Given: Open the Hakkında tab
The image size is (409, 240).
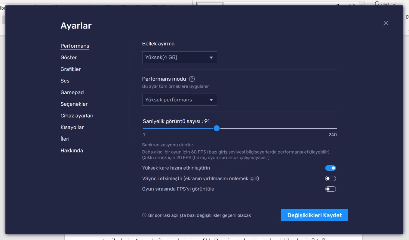Looking at the screenshot, I should click(72, 151).
